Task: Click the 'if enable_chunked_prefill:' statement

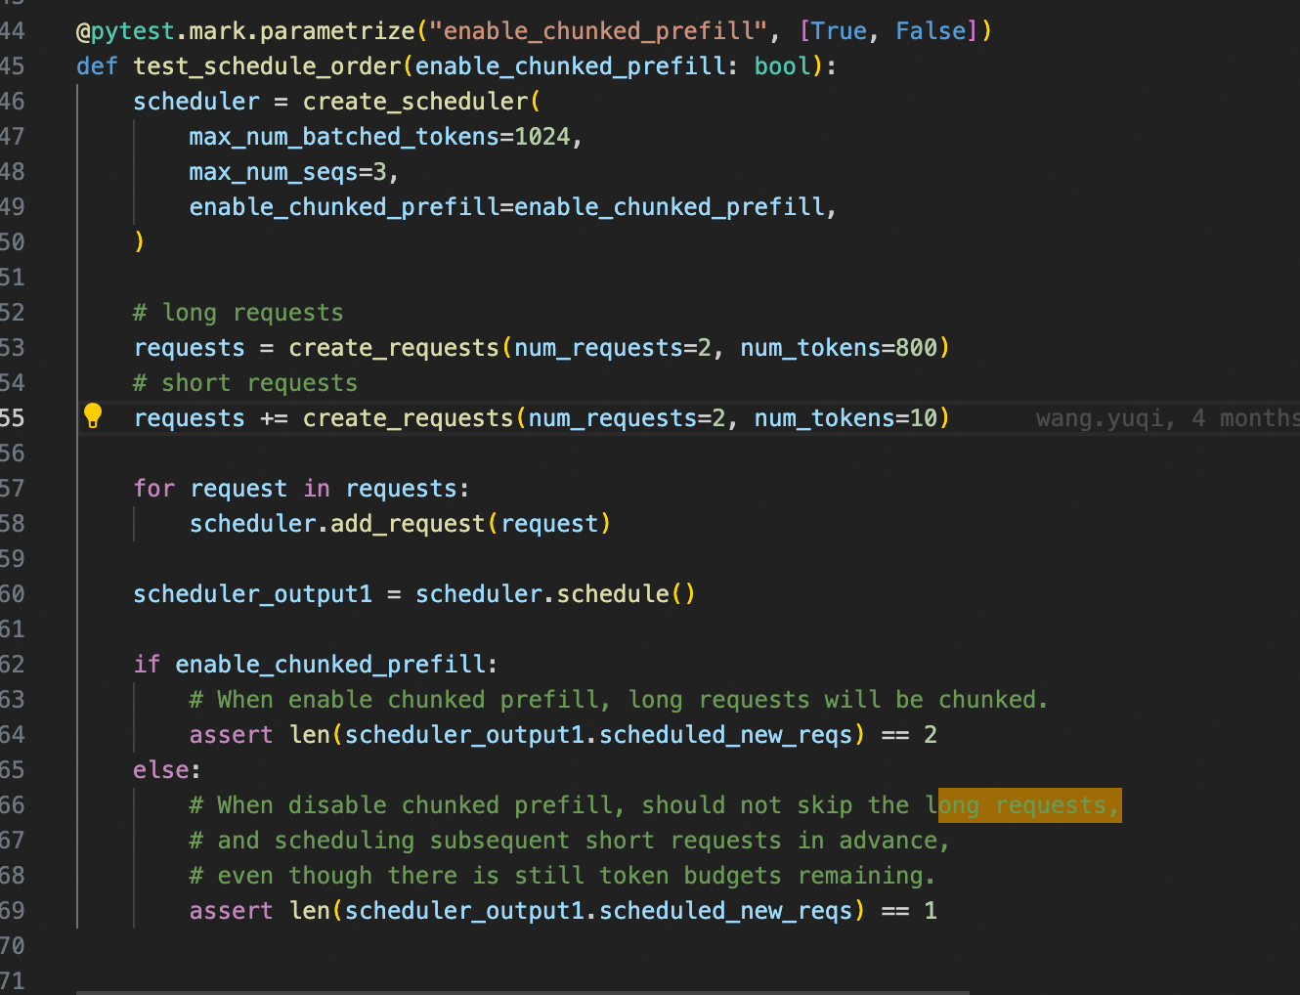Action: click(x=316, y=665)
